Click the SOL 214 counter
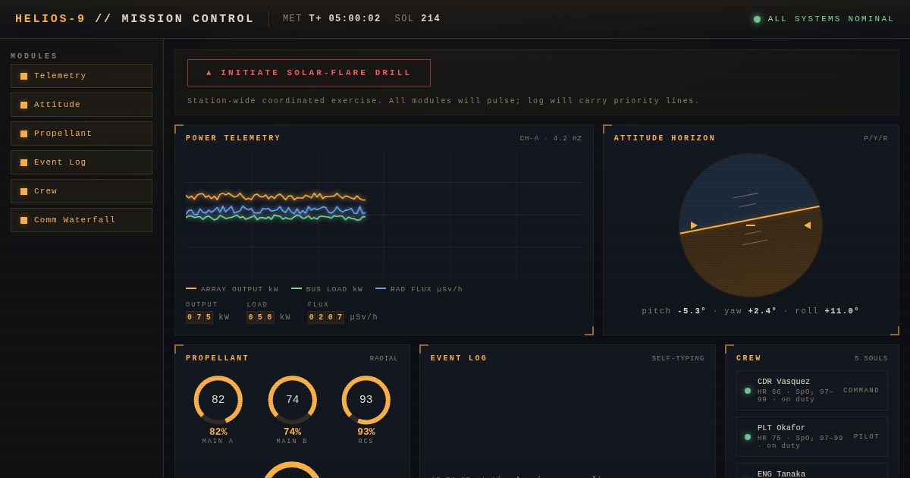The width and height of the screenshot is (910, 478). pos(417,19)
